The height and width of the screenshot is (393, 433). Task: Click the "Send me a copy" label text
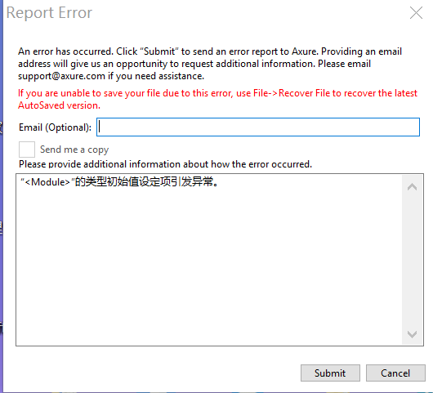[74, 150]
